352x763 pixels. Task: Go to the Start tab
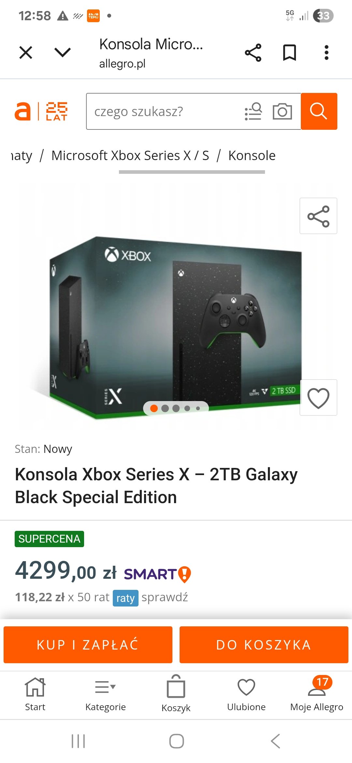[35, 693]
